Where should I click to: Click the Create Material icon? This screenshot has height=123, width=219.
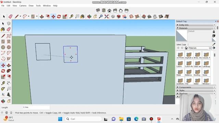click(214, 36)
